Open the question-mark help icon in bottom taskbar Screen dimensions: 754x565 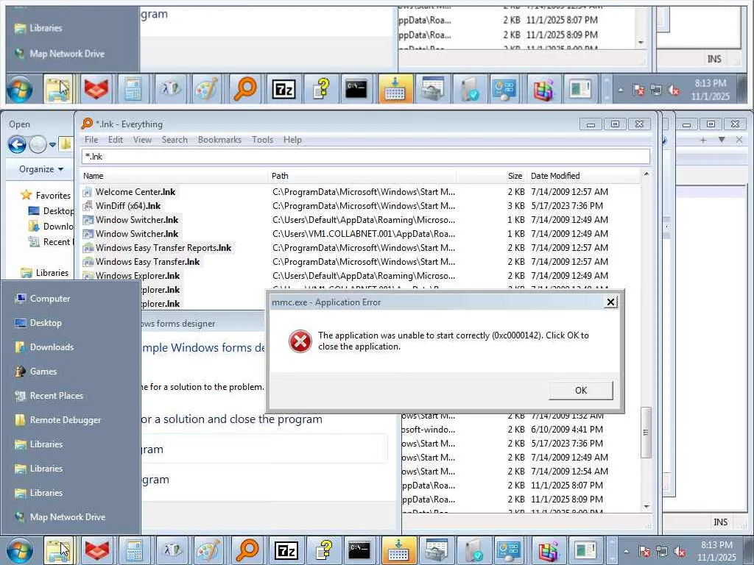[323, 550]
